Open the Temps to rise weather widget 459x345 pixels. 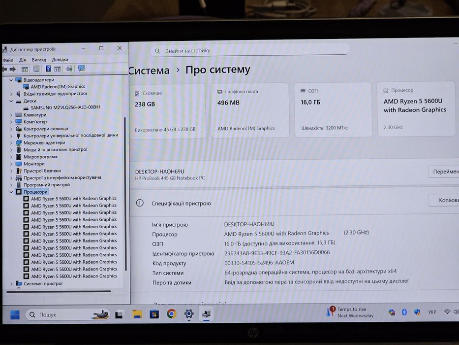(350, 312)
